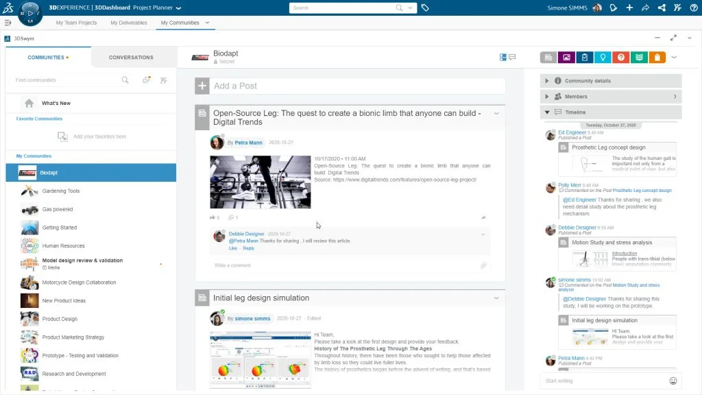Click the orange clipboard content icon
The height and width of the screenshot is (395, 702).
click(657, 58)
